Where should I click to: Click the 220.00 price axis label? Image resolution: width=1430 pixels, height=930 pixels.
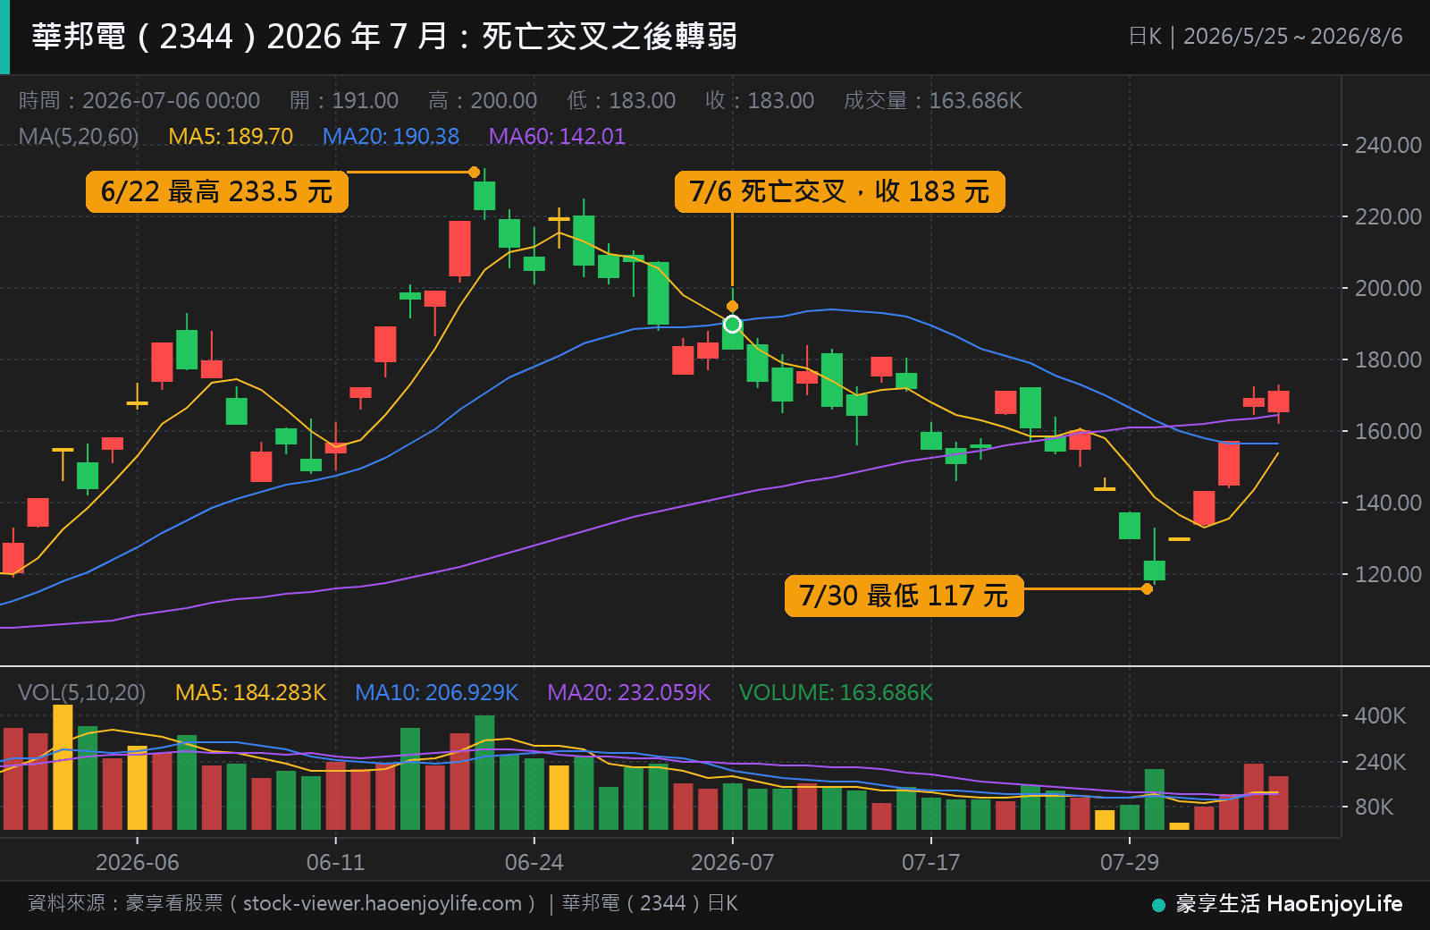point(1388,217)
